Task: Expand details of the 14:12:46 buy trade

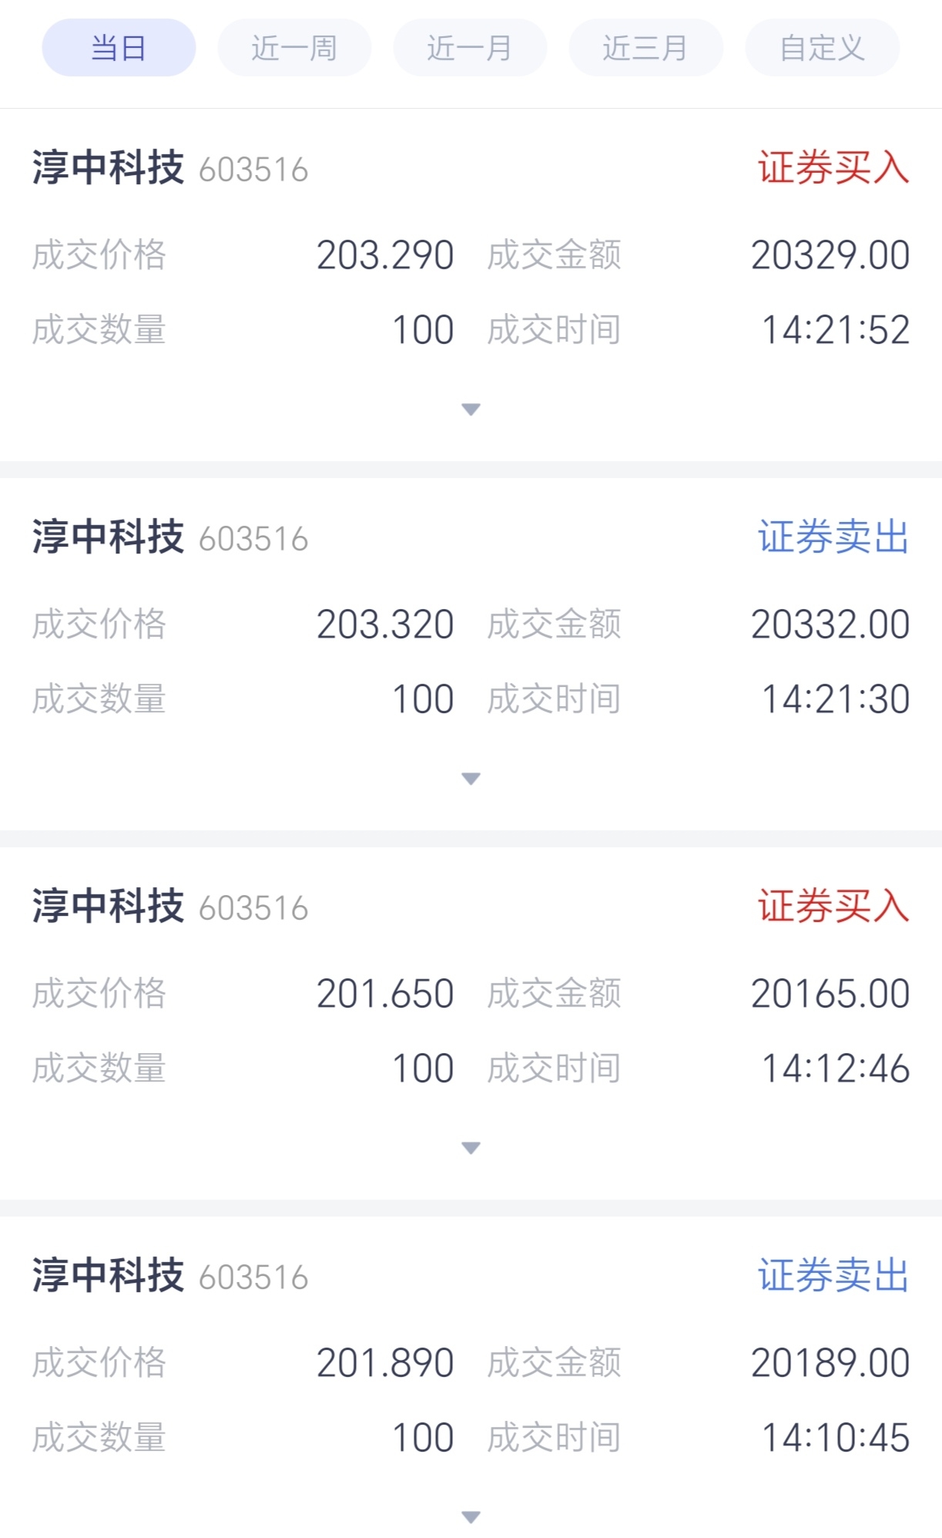Action: (471, 1148)
